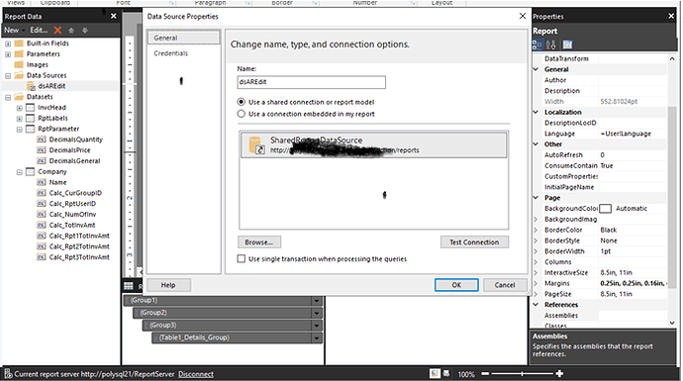The width and height of the screenshot is (683, 381).
Task: Open the Credentials page in dialog
Action: click(x=170, y=53)
